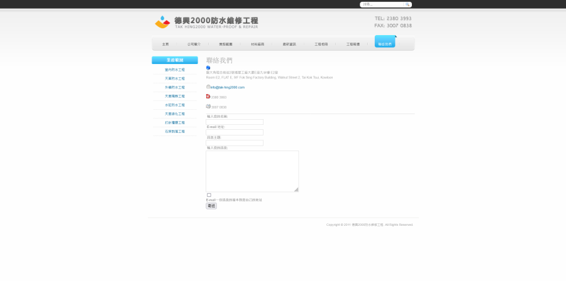Open 公司簡介 nav item
Viewport: 566px width, 281px height.
click(x=194, y=45)
